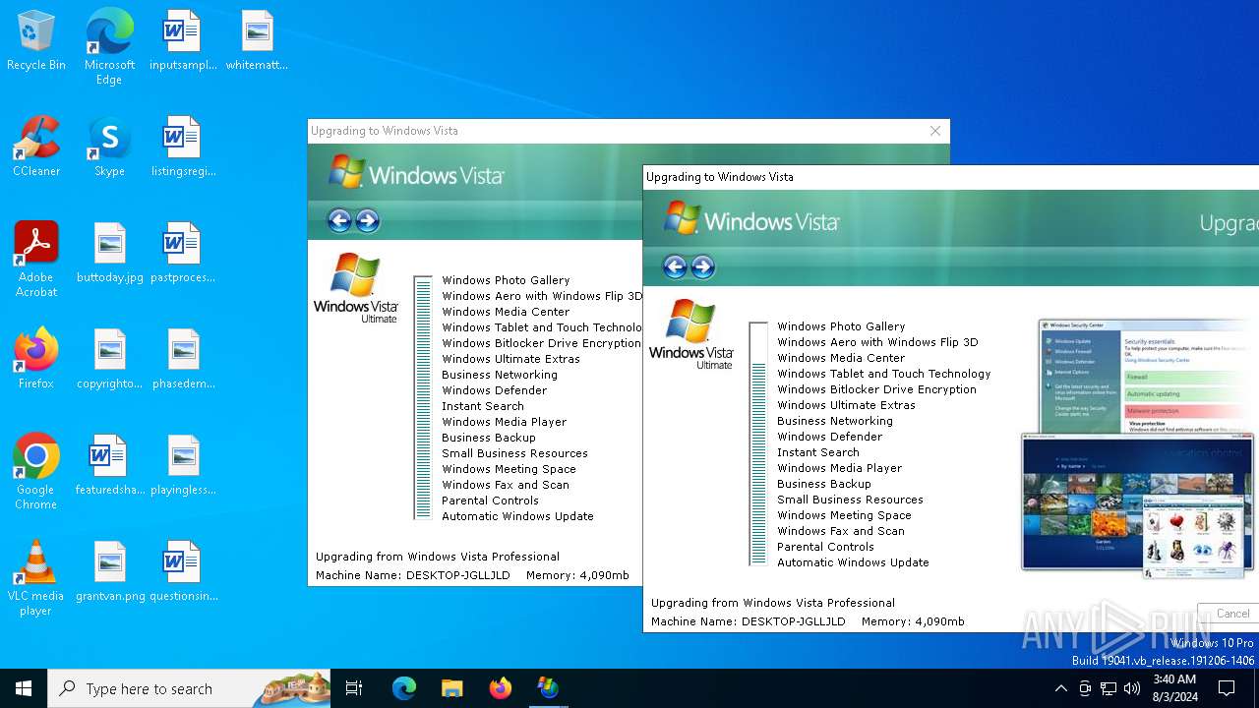
Task: Open VLC media player shortcut
Action: (36, 578)
